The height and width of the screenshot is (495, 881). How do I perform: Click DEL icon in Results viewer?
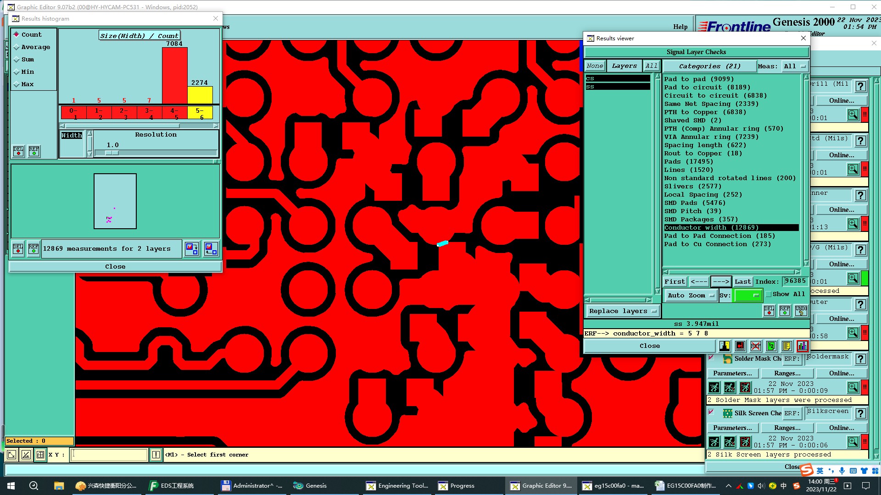769,311
